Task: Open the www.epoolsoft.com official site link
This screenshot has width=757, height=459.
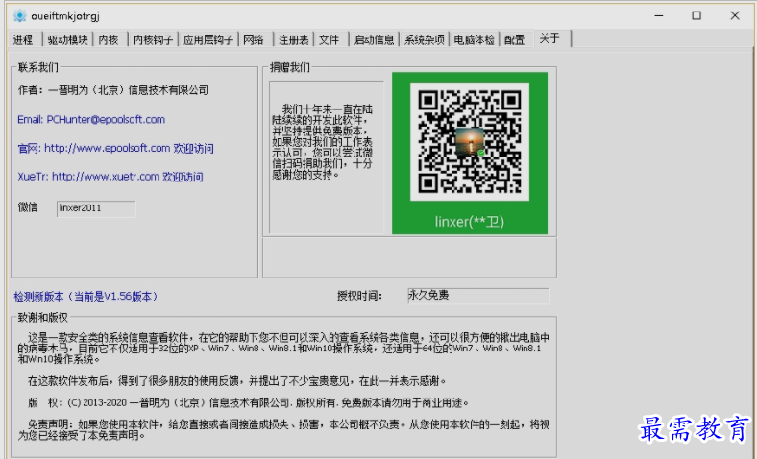Action: (115, 148)
